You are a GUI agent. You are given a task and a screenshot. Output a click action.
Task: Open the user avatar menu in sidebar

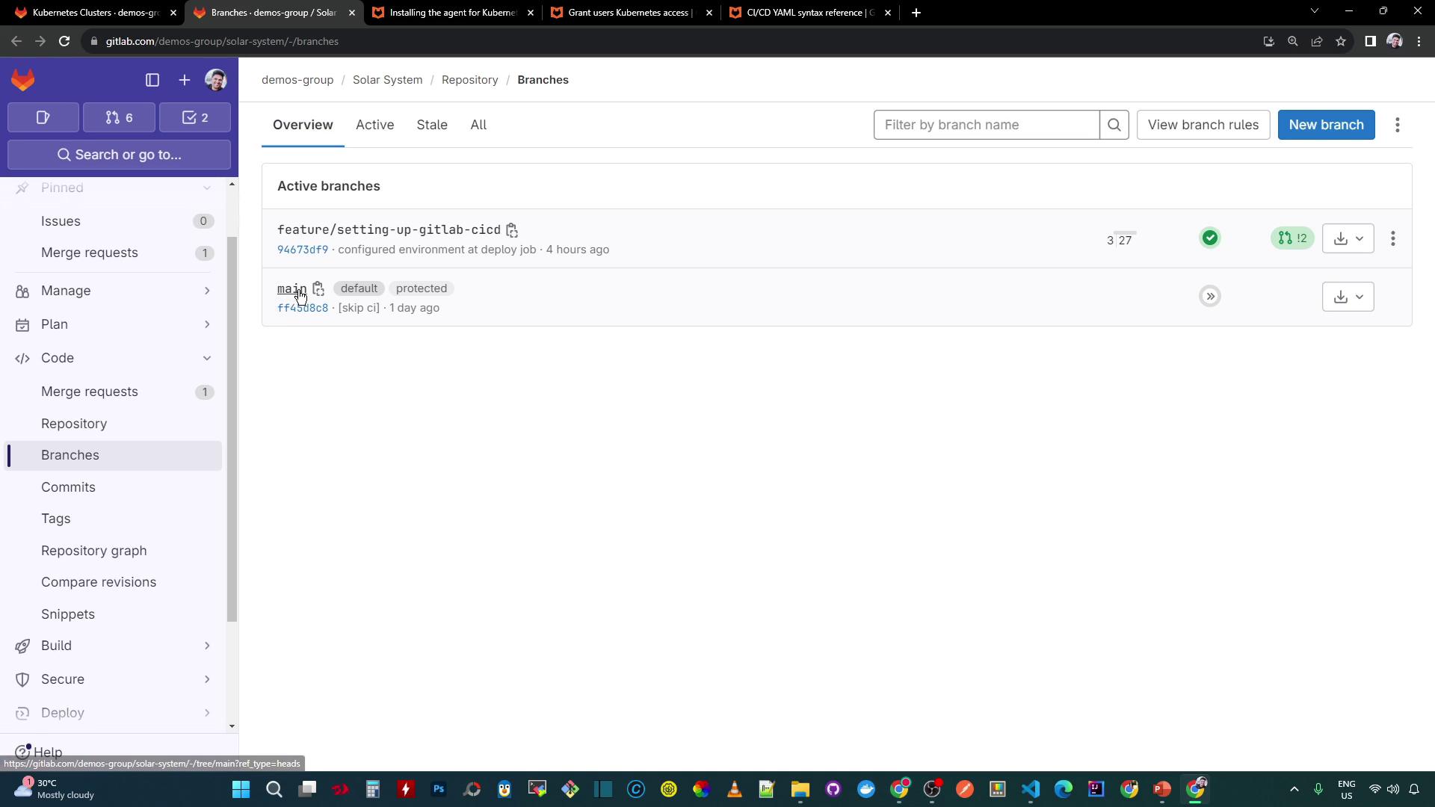216,80
